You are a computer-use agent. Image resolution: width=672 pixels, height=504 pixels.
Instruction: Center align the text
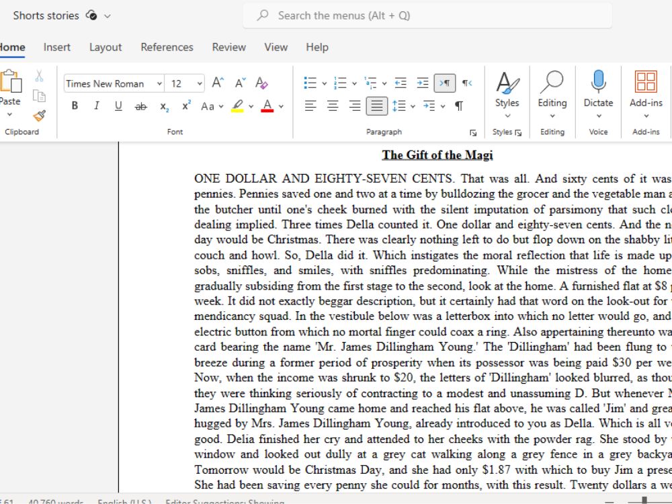333,106
